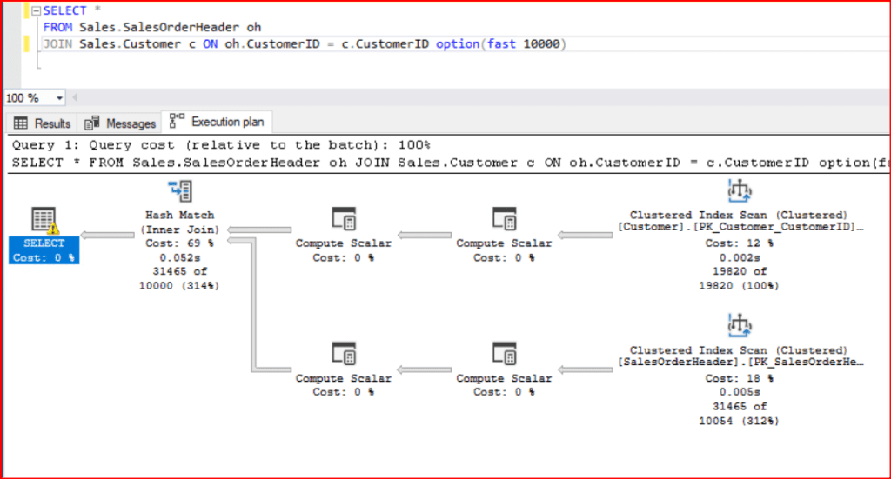Select the SELECT operator node icon

pyautogui.click(x=42, y=221)
